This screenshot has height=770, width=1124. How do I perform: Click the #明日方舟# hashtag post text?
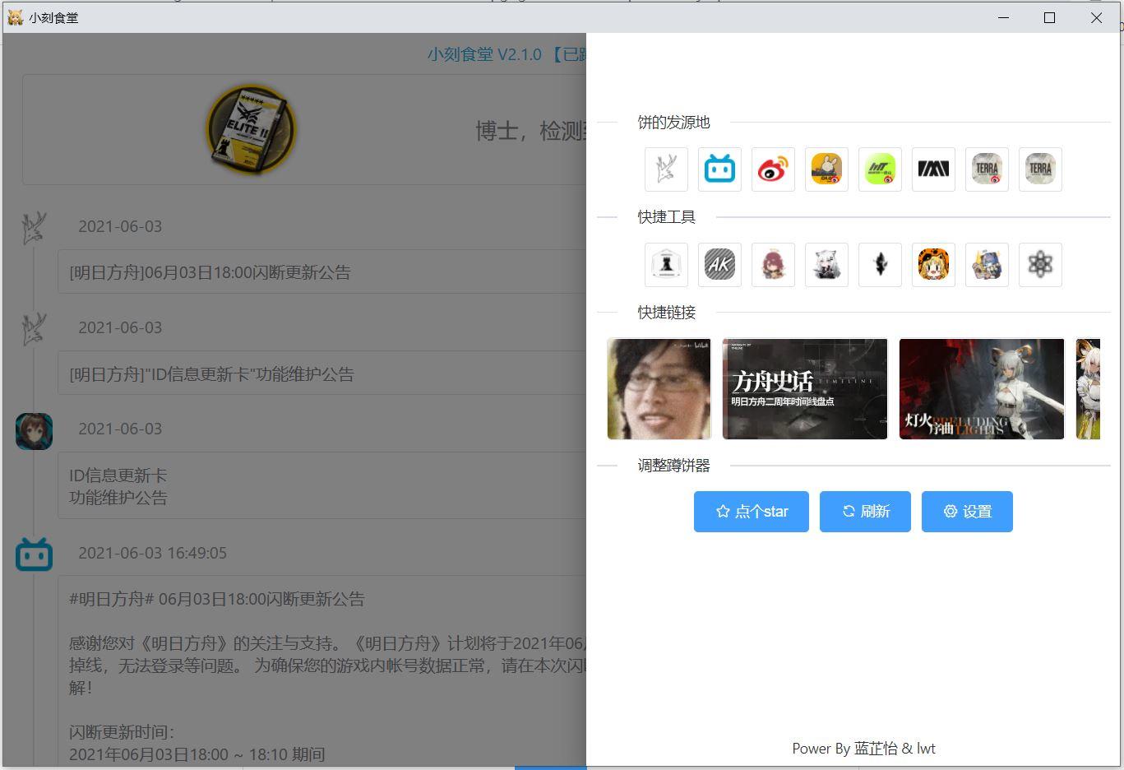[217, 599]
